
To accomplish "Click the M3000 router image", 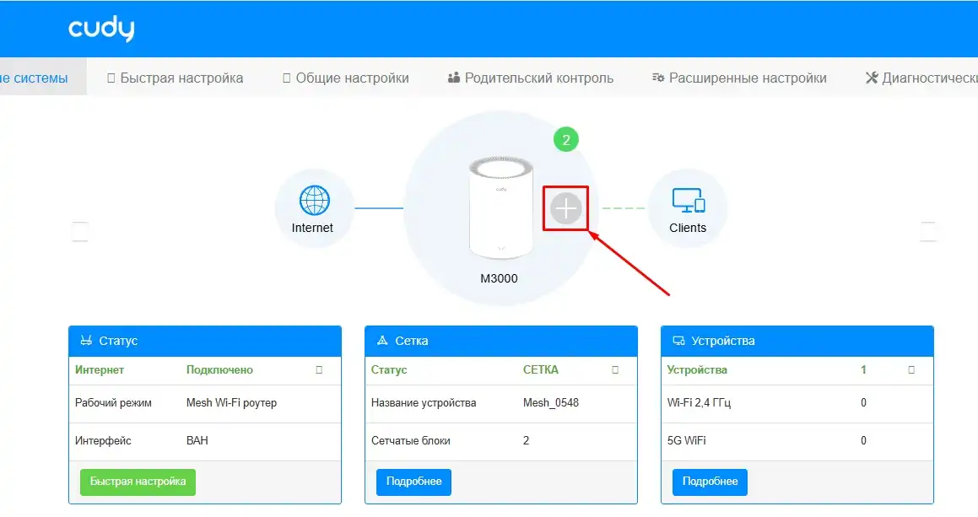I will click(501, 207).
